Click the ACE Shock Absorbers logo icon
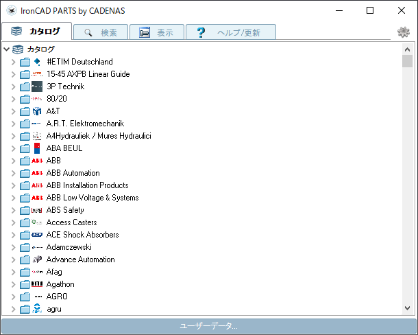 tap(37, 235)
